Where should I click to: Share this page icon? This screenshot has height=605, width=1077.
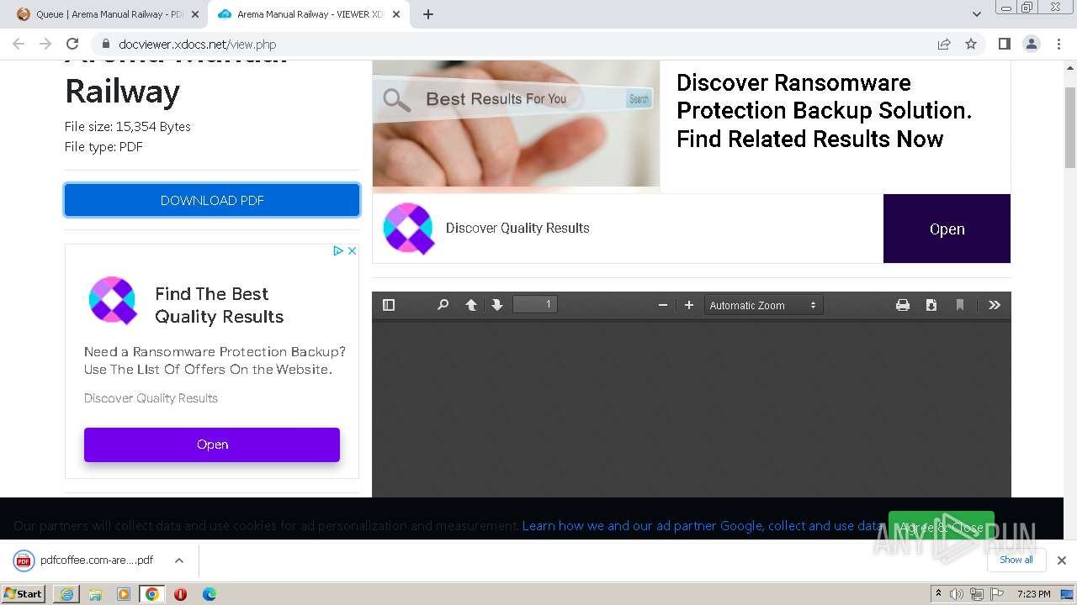tap(944, 44)
